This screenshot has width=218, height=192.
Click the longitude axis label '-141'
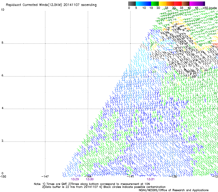131,177
